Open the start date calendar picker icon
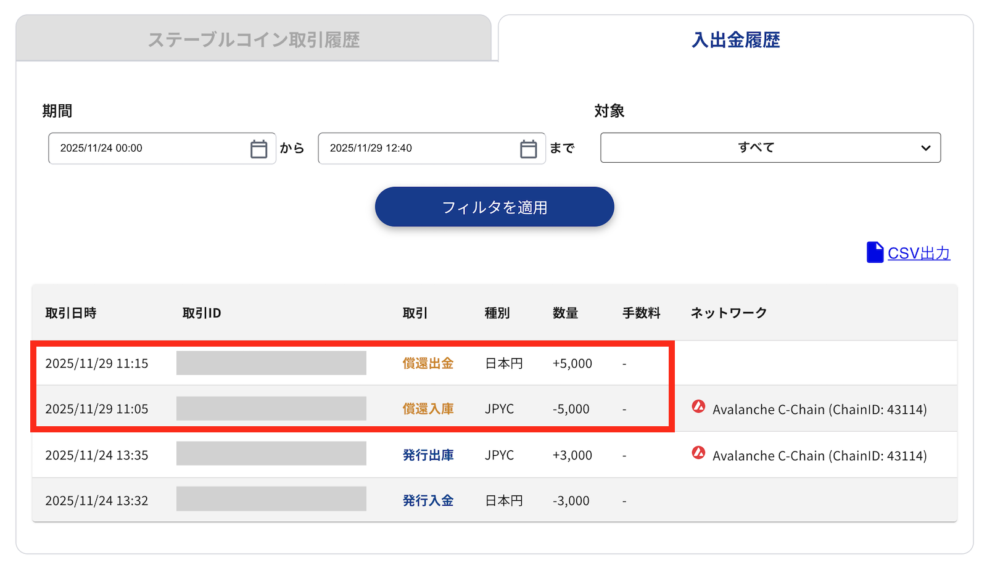This screenshot has height=573, width=987. (x=258, y=149)
